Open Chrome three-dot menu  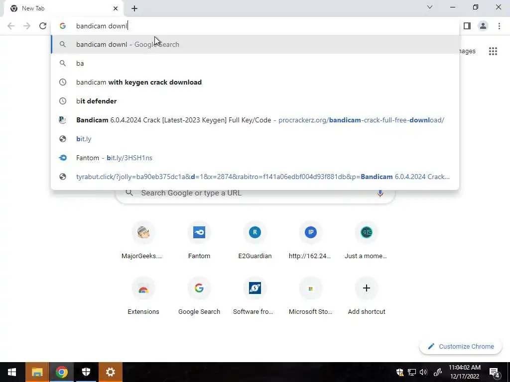point(499,26)
